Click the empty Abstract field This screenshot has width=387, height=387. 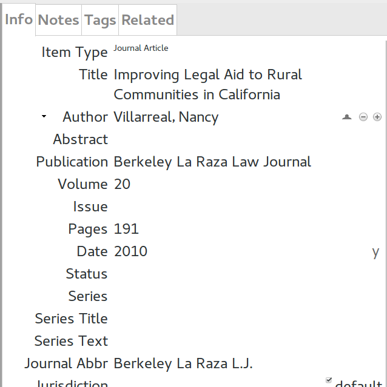tap(247, 139)
